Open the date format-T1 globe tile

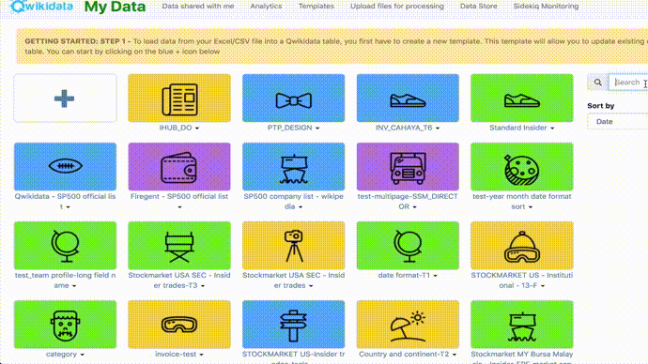(x=408, y=246)
